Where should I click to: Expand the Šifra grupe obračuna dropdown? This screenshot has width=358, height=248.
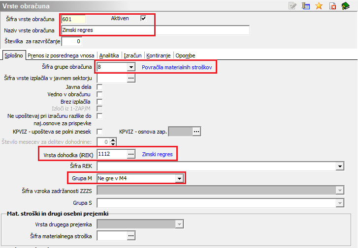(131, 67)
